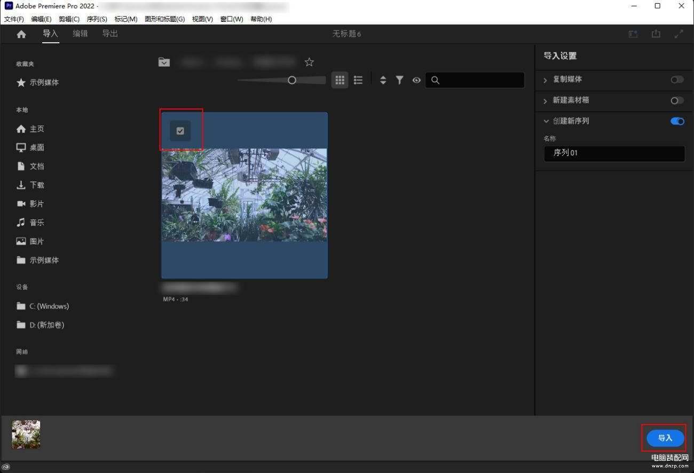
Task: Collapse the 创建新序列 section
Action: (546, 121)
